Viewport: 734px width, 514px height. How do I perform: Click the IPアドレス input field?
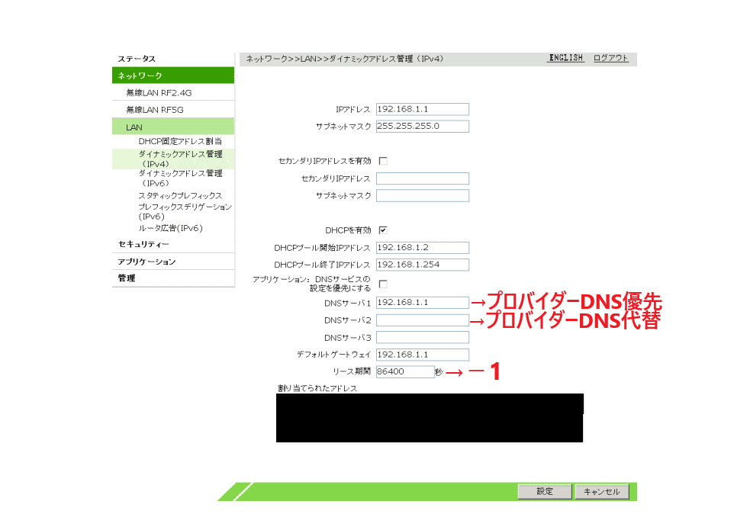[x=422, y=109]
